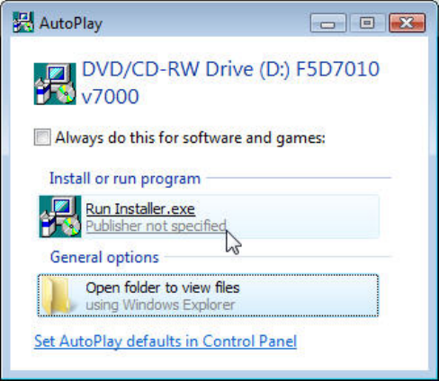
Task: Click the v7000 volume label text
Action: [x=111, y=97]
